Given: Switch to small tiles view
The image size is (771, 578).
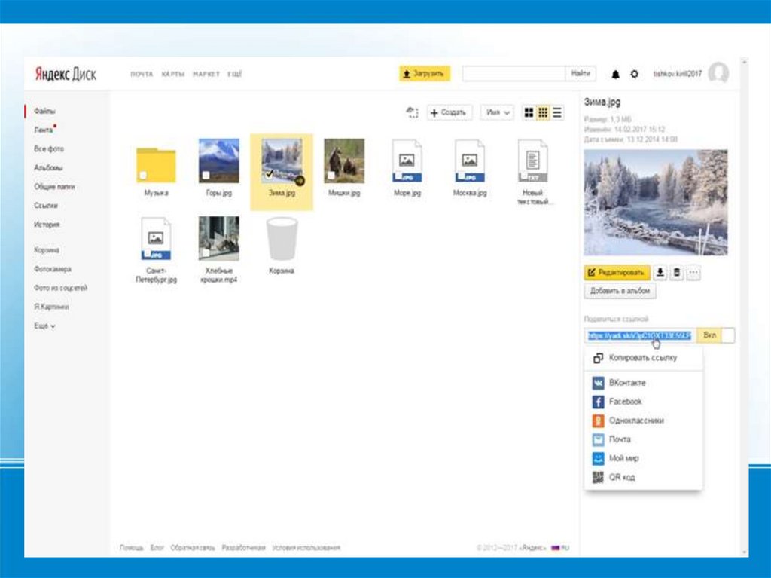Looking at the screenshot, I should coord(543,113).
